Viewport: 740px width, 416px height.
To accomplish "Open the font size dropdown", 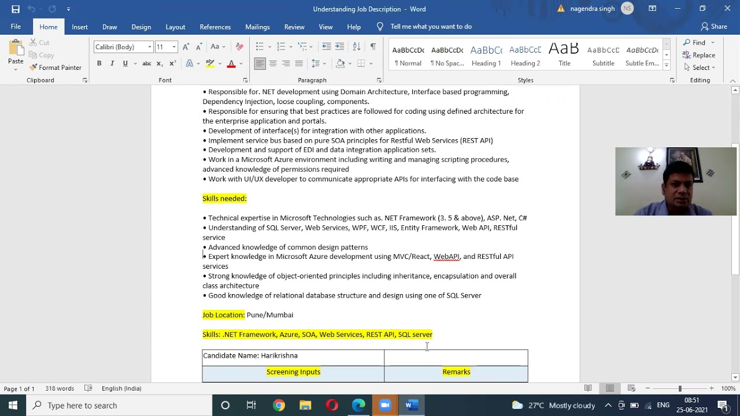I will (173, 47).
